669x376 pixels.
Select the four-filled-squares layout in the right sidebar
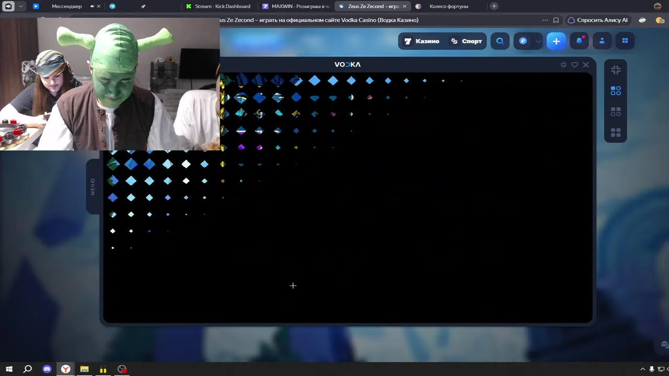[616, 133]
